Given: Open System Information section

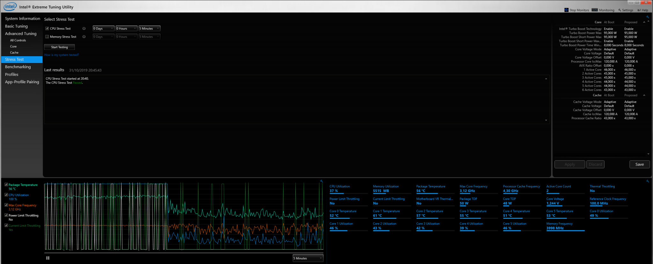Looking at the screenshot, I should click(x=22, y=18).
